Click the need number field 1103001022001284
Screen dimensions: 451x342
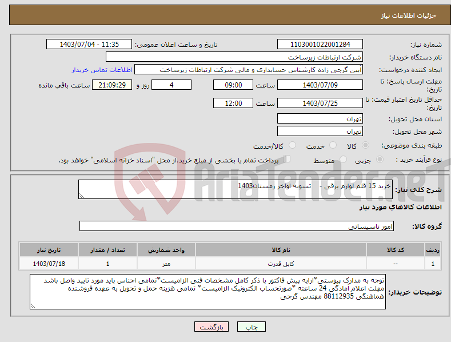tap(320, 45)
